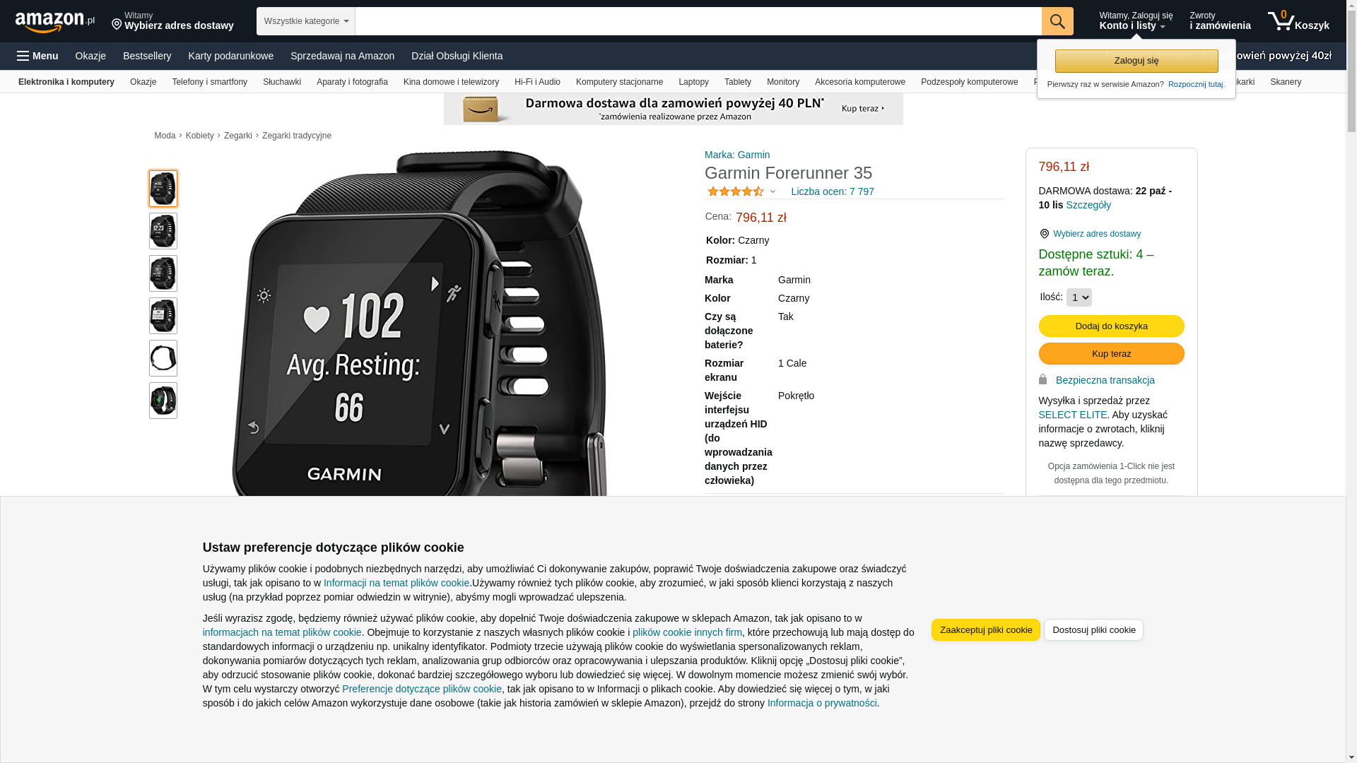The image size is (1357, 763).
Task: Focus the Amazon search input field
Action: tap(698, 21)
